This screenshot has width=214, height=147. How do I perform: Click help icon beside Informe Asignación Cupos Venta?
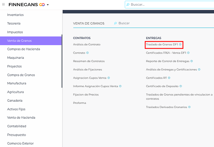[x=121, y=86]
